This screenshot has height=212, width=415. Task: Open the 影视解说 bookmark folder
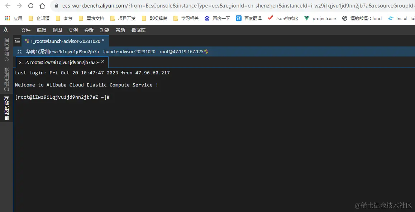(154, 18)
